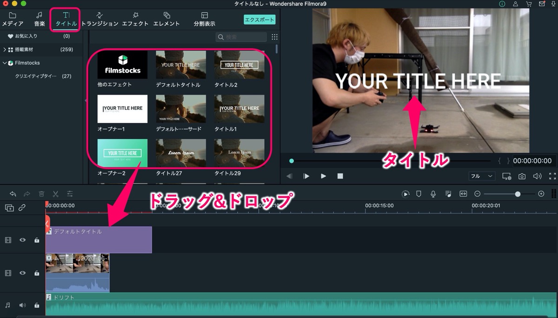Screen dimensions: 558x318
Task: Collapse the Filmstocks category
Action: pos(4,63)
